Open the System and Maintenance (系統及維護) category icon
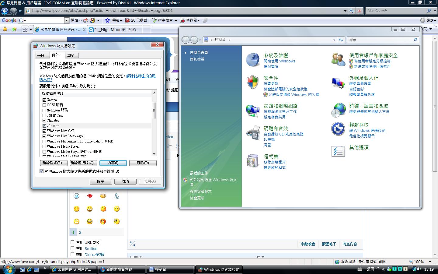The image size is (438, 274). point(253,60)
